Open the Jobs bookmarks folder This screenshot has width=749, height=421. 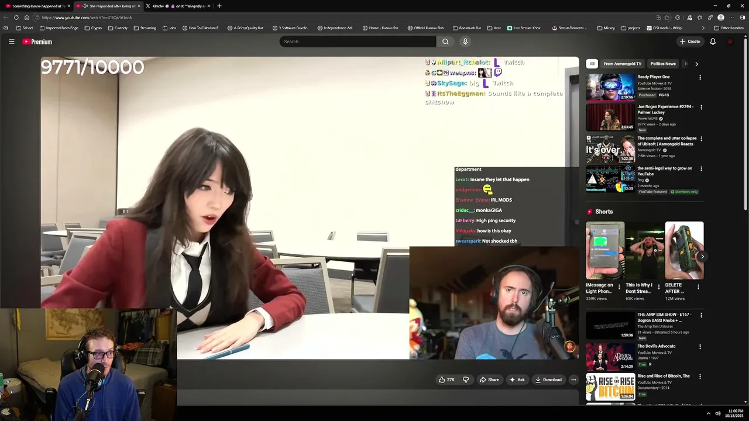[x=169, y=28]
